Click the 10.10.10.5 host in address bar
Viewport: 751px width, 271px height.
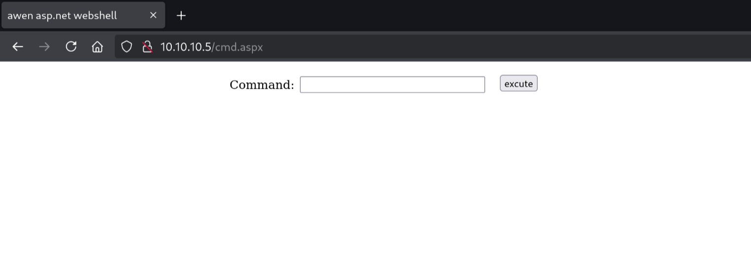coord(186,47)
